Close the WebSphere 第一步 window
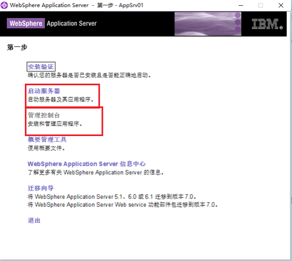 281,5
